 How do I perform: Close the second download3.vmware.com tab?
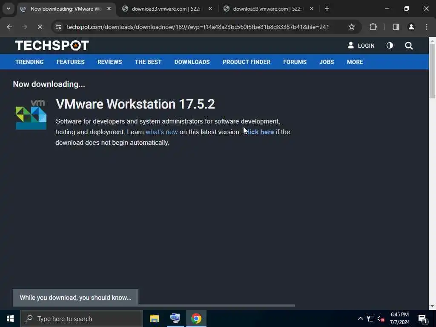coord(210,9)
